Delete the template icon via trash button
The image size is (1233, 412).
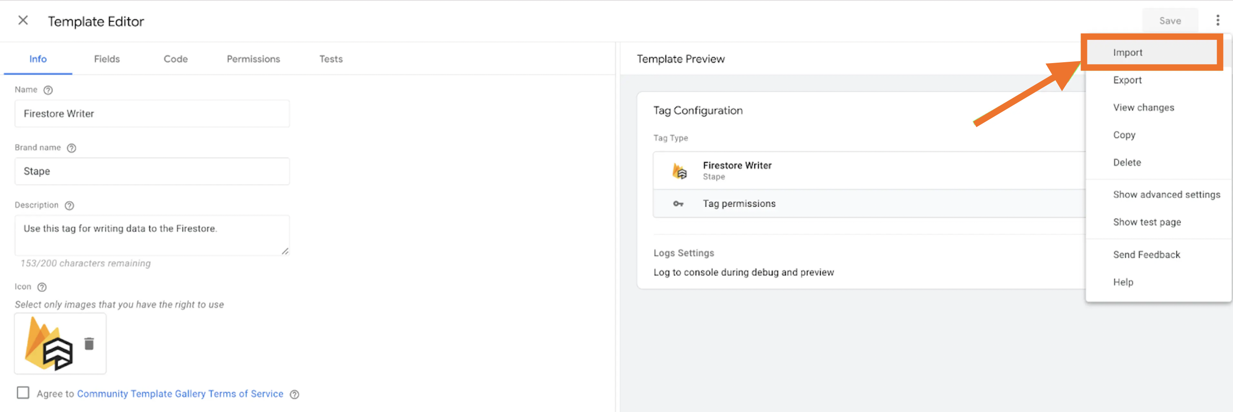[89, 344]
